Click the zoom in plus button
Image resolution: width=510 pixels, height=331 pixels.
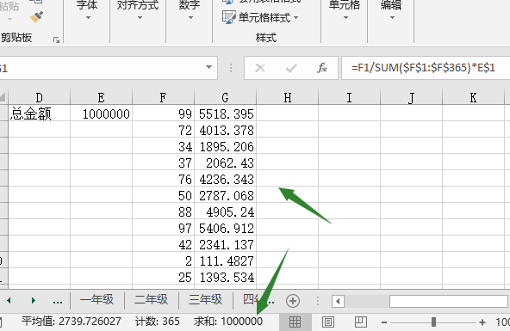482,322
